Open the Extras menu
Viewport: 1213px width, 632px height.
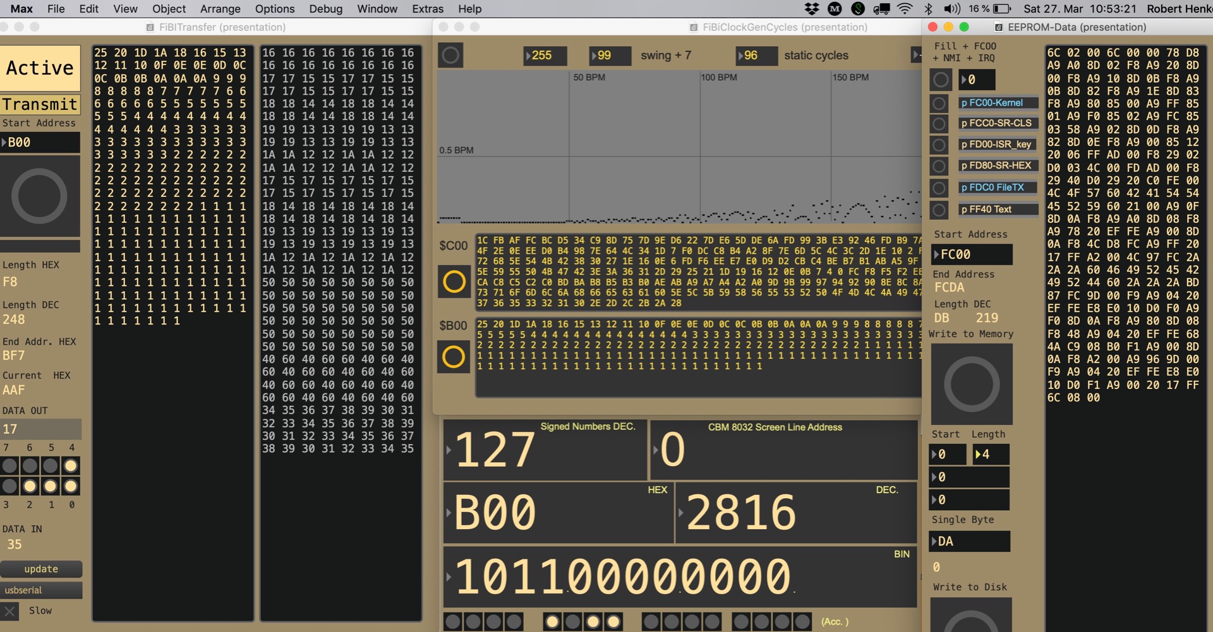428,9
